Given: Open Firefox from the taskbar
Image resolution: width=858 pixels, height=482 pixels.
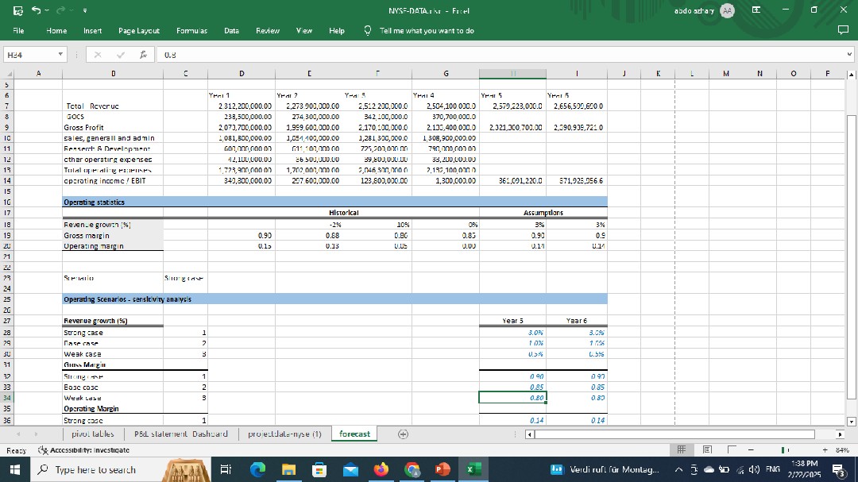Looking at the screenshot, I should point(381,470).
